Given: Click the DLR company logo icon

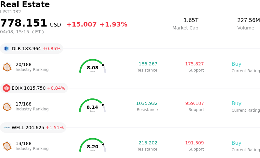Looking at the screenshot, I should 6,49.
